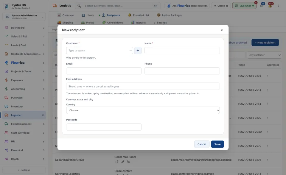The image size is (286, 175).
Task: Open the Customer search dropdown
Action: coord(100,51)
